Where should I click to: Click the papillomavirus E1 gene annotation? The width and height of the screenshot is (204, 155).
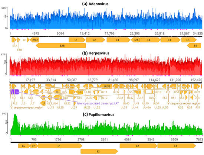tap(60, 146)
